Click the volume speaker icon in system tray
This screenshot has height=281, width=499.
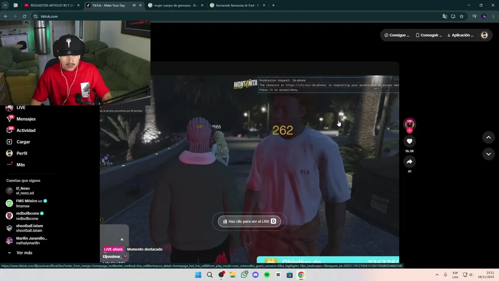471,275
